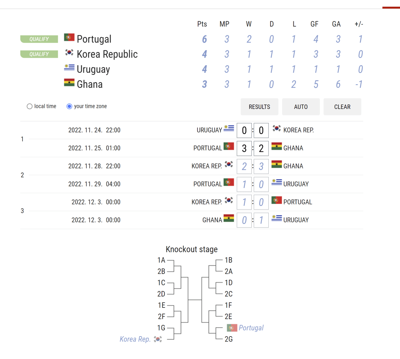The height and width of the screenshot is (359, 400).
Task: Click Ghana's -1 goal difference value
Action: (x=359, y=84)
